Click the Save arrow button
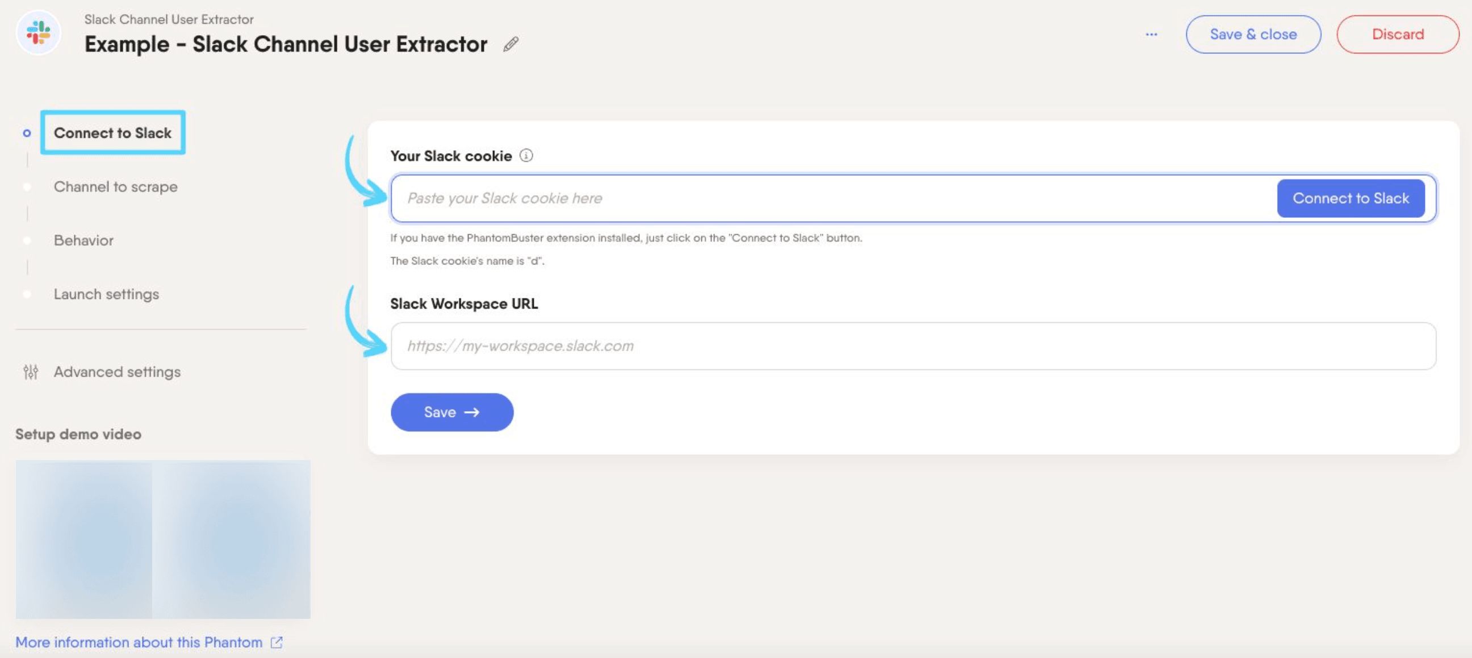The height and width of the screenshot is (658, 1472). (452, 412)
